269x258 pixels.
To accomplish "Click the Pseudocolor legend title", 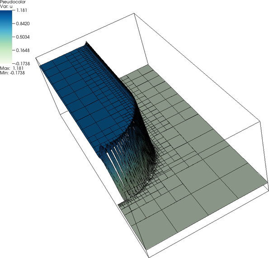I will pyautogui.click(x=13, y=2).
